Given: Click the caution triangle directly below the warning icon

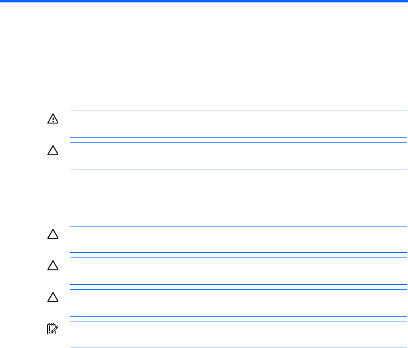Looking at the screenshot, I should pyautogui.click(x=53, y=151).
